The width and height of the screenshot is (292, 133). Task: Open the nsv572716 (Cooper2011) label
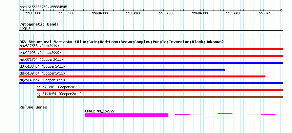[58, 87]
